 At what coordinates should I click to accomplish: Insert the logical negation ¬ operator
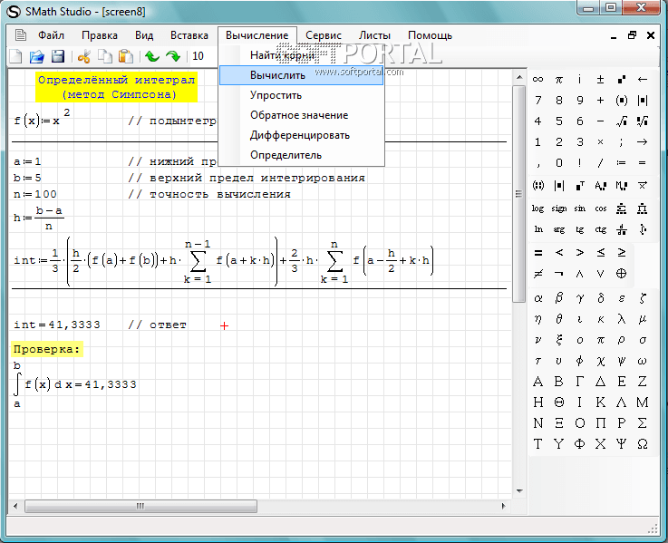click(x=559, y=274)
